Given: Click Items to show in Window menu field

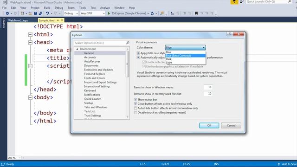Looking at the screenshot, I should [208, 87].
